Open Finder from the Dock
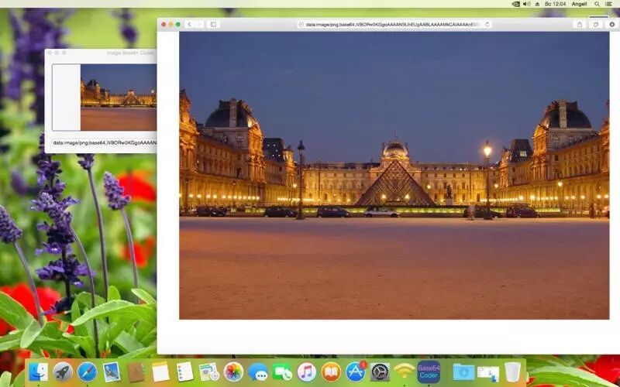 (x=38, y=372)
